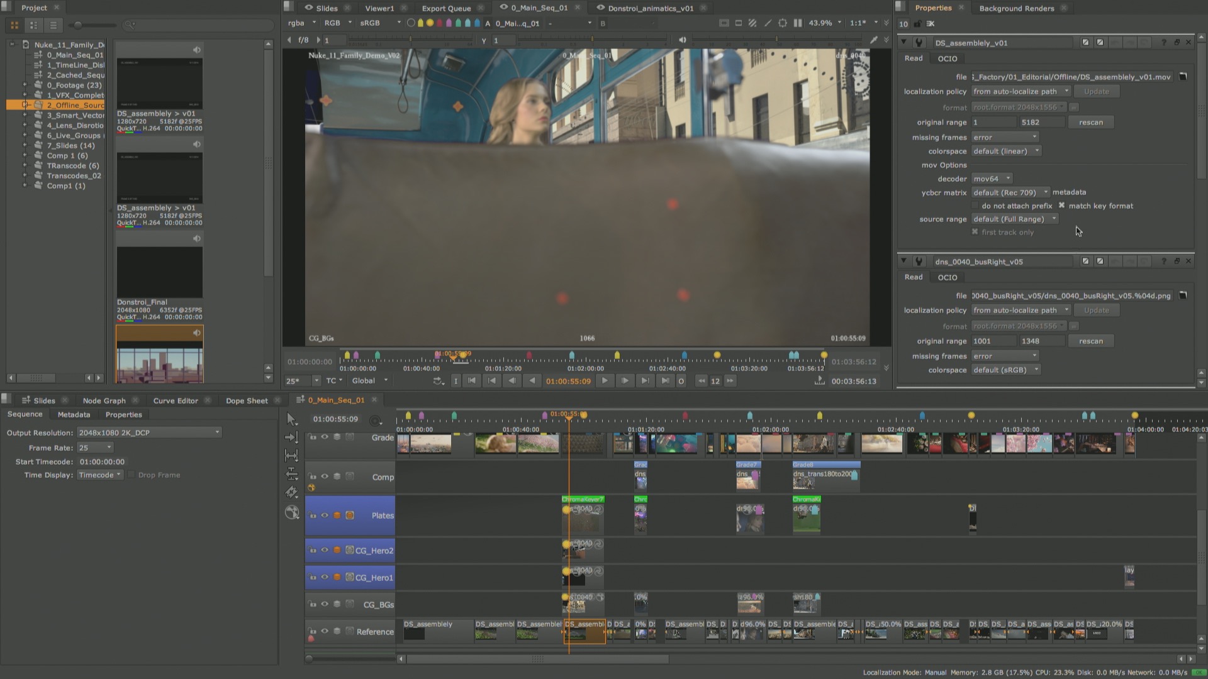Lock the CG_Hero1 track using its padlock toggle

tap(313, 577)
